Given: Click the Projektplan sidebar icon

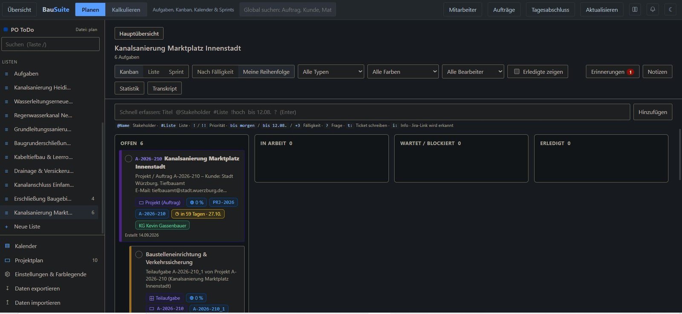Looking at the screenshot, I should (x=7, y=260).
